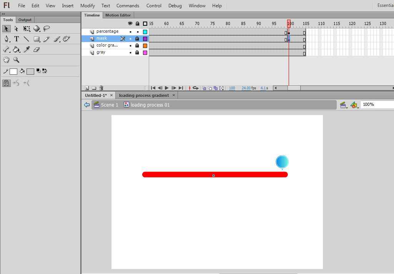The height and width of the screenshot is (274, 394).
Task: Select the Eraser tool
Action: [37, 49]
